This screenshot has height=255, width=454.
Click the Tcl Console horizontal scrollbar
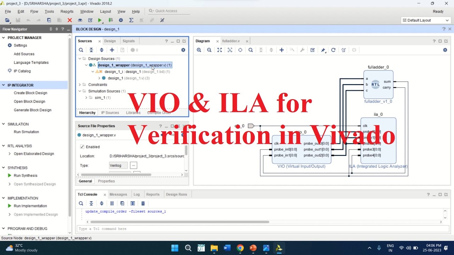[x=180, y=222]
